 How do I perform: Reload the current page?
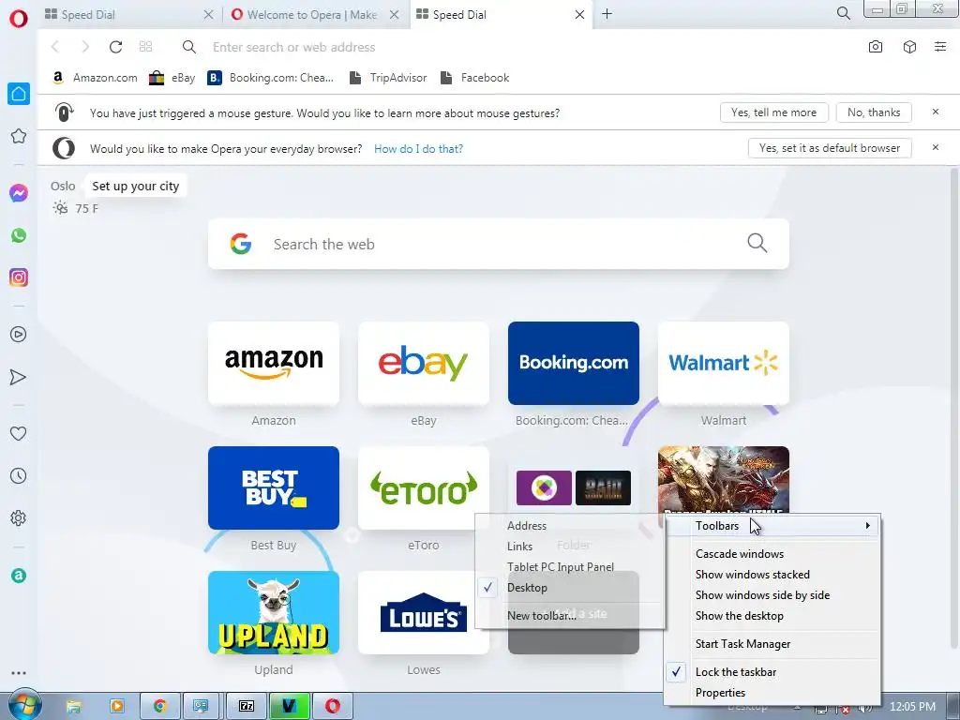[115, 47]
